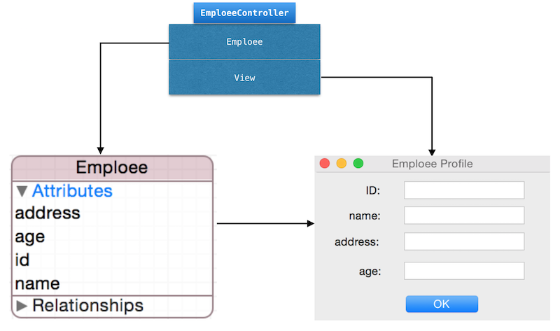Image resolution: width=560 pixels, height=331 pixels.
Task: Click the address text field
Action: point(464,241)
